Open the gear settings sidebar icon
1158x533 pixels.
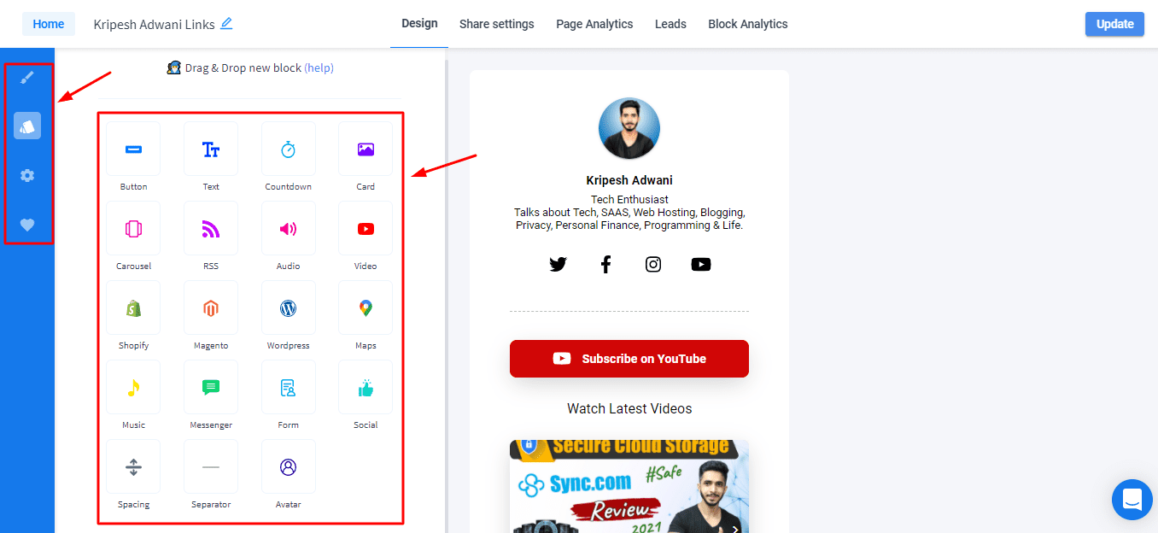tap(27, 175)
